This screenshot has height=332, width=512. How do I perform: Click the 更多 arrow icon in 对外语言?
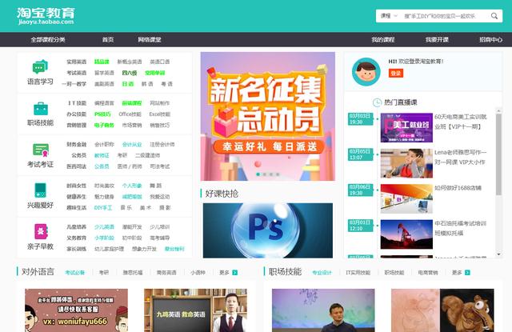click(234, 273)
